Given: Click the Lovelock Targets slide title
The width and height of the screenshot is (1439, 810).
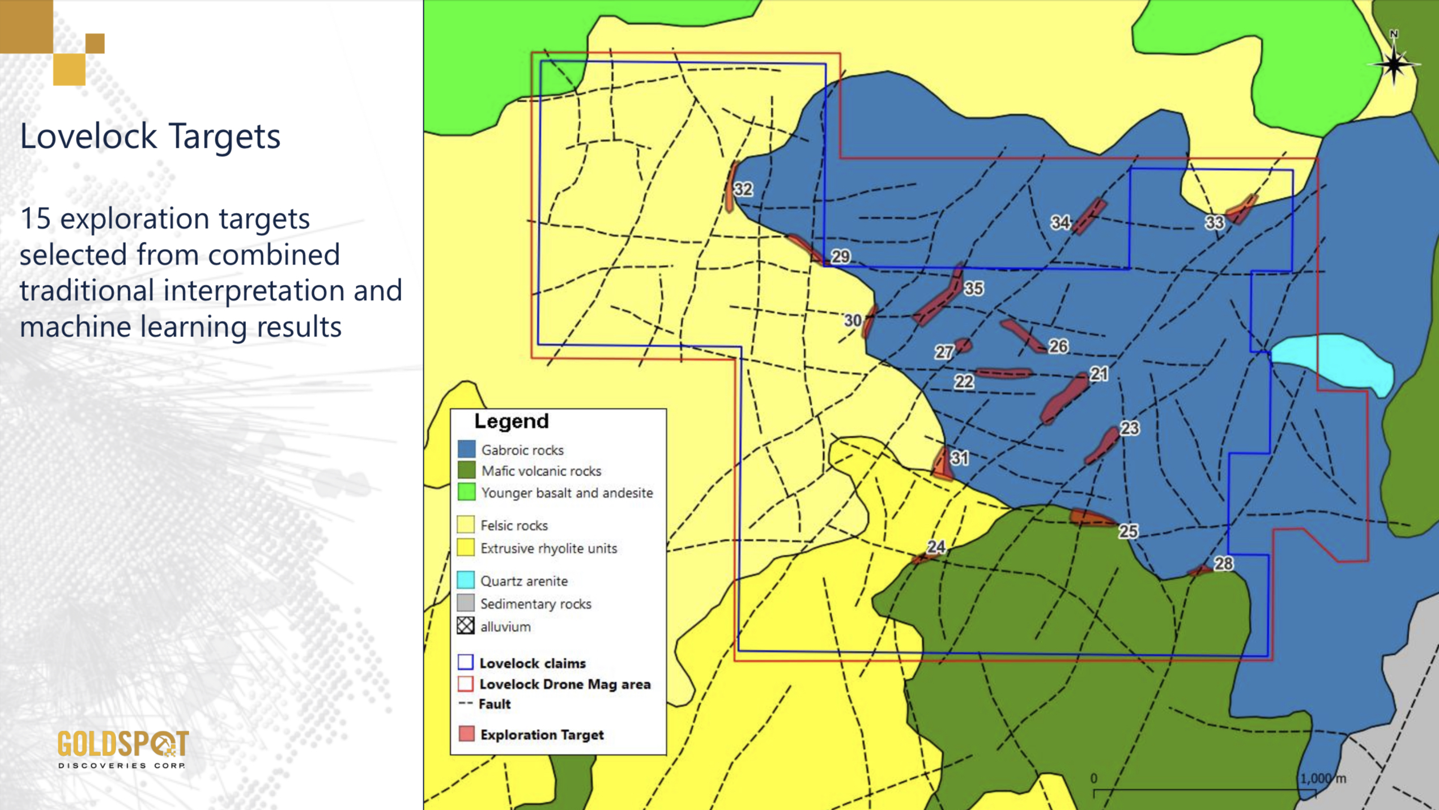Looking at the screenshot, I should (x=150, y=137).
